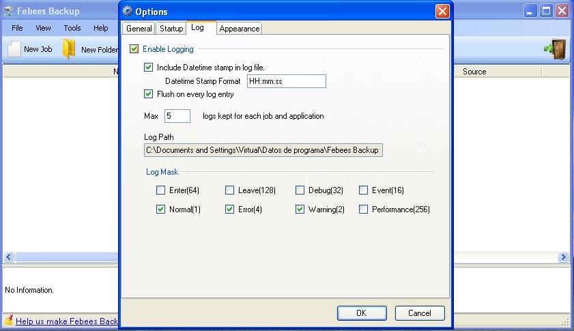Open the Tools menu
Image resolution: width=574 pixels, height=331 pixels.
point(72,28)
